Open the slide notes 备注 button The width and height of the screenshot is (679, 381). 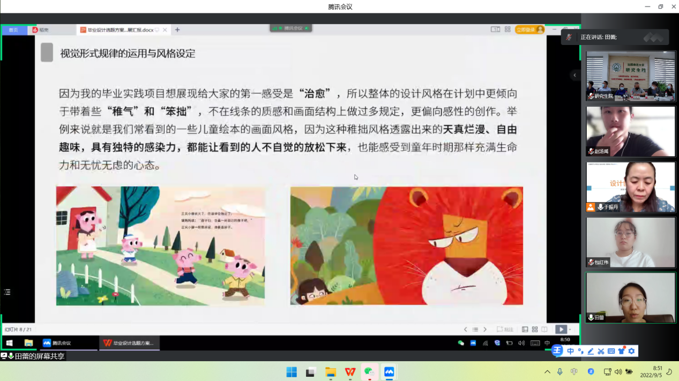tap(505, 330)
